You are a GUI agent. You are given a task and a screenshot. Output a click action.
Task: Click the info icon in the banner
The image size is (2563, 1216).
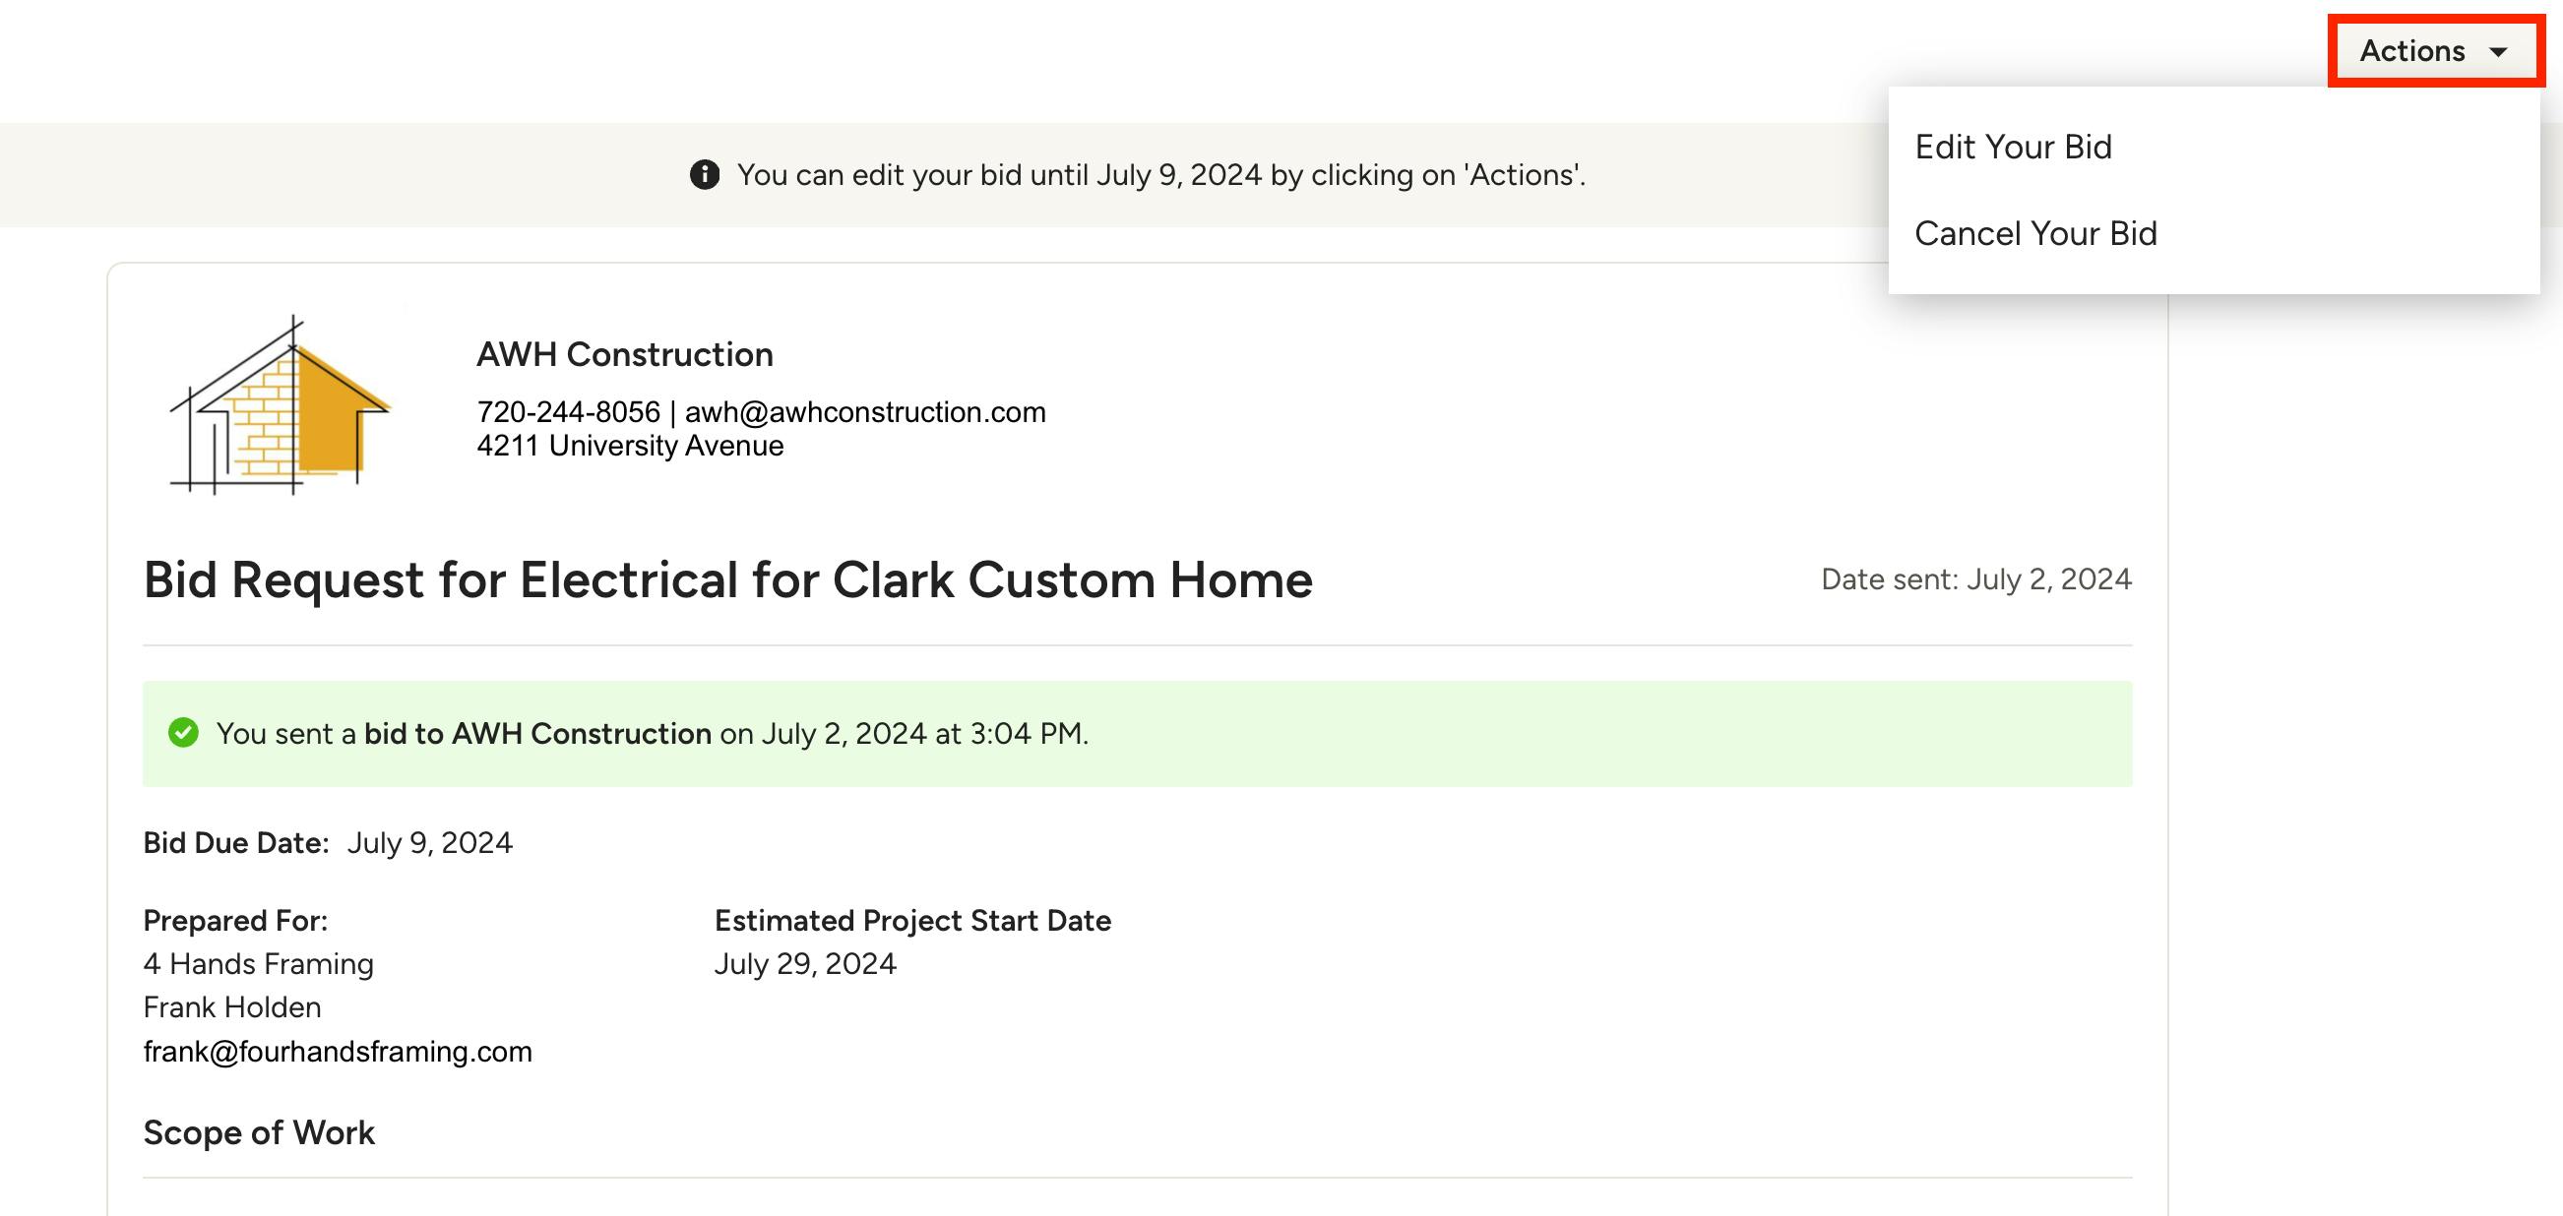coord(705,175)
